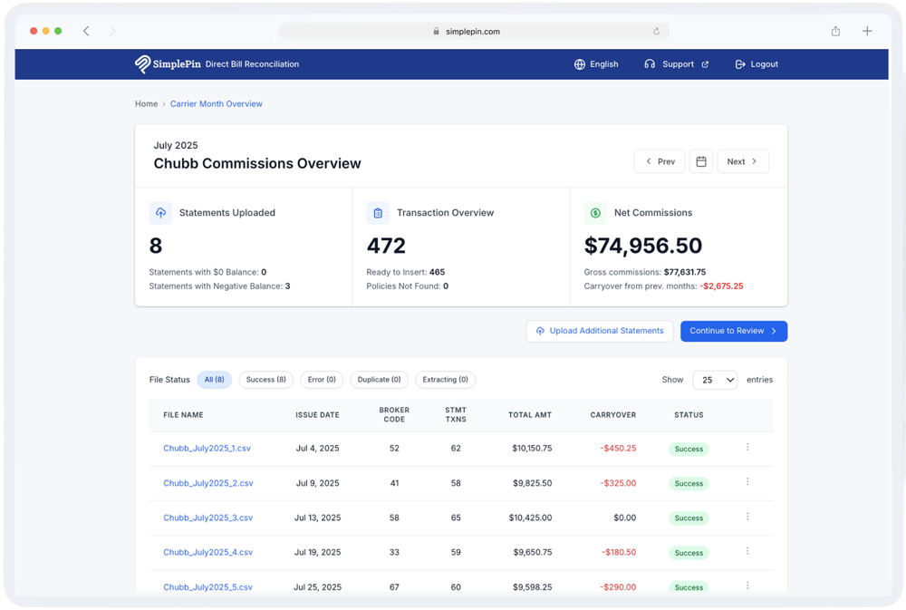Click carryover value -$450.25
906x610 pixels.
[618, 448]
